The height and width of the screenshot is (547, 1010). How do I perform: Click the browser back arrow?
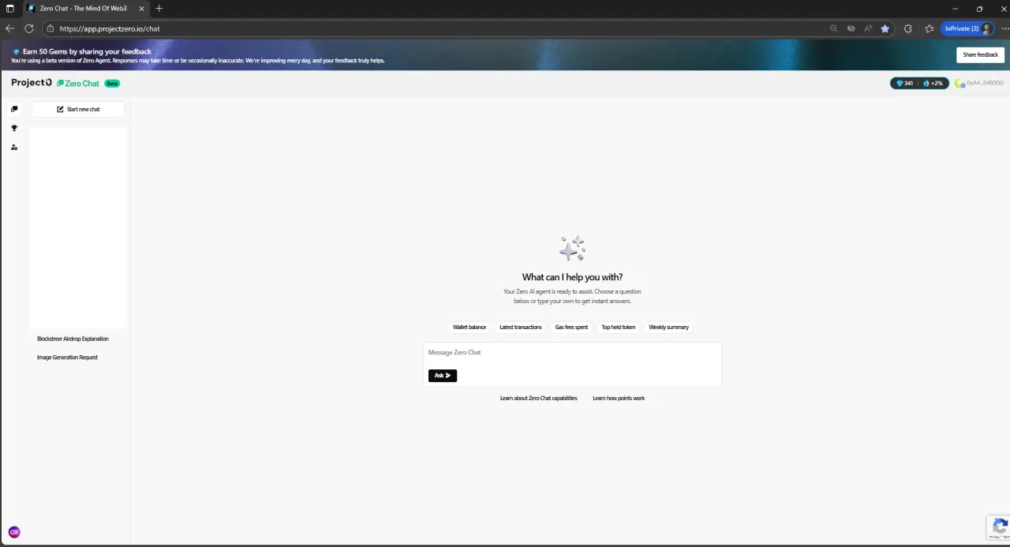click(10, 28)
